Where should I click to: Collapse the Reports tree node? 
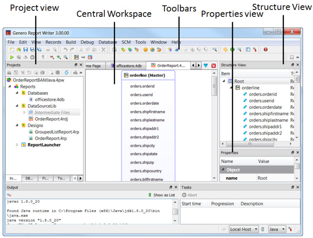click(10, 86)
